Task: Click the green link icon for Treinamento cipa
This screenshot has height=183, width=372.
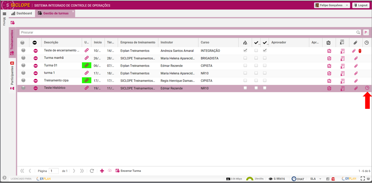Action: click(87, 80)
